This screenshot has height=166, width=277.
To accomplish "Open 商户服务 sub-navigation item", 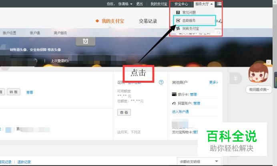I will point(60,33).
